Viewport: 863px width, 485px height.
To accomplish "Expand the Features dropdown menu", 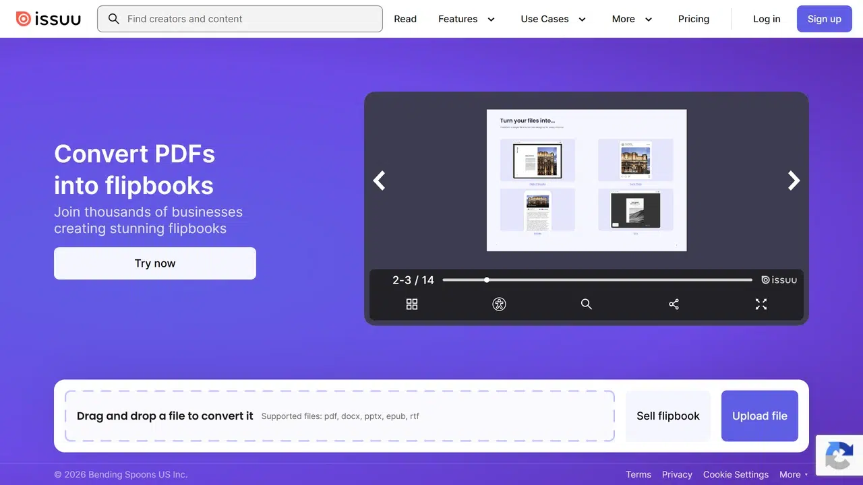I will pos(467,19).
